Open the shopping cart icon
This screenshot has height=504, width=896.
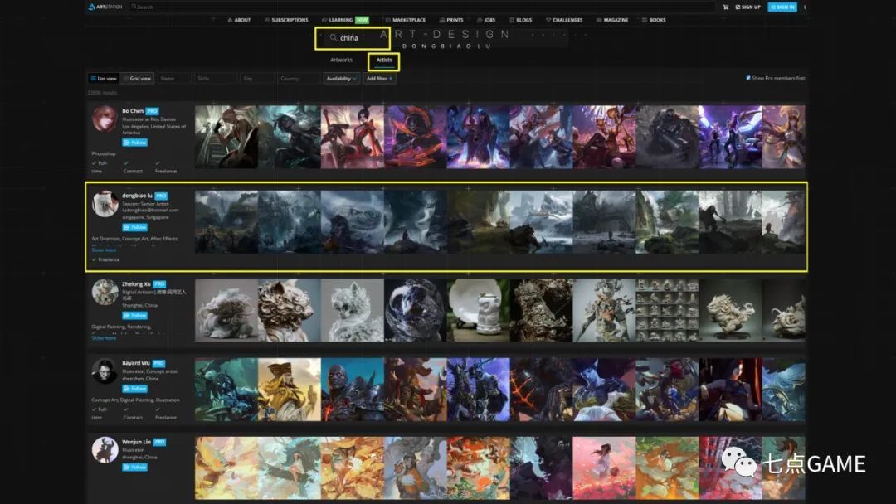(726, 7)
